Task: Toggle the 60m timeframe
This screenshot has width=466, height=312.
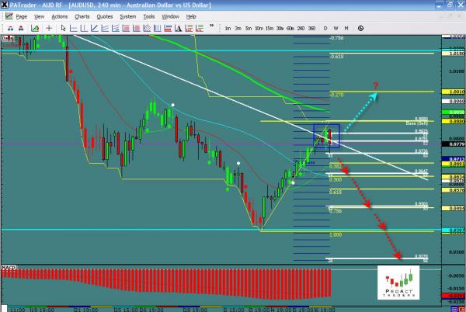Action: point(290,28)
